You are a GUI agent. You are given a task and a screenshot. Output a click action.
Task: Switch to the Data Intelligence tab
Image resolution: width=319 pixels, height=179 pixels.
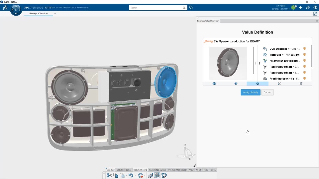point(124,170)
